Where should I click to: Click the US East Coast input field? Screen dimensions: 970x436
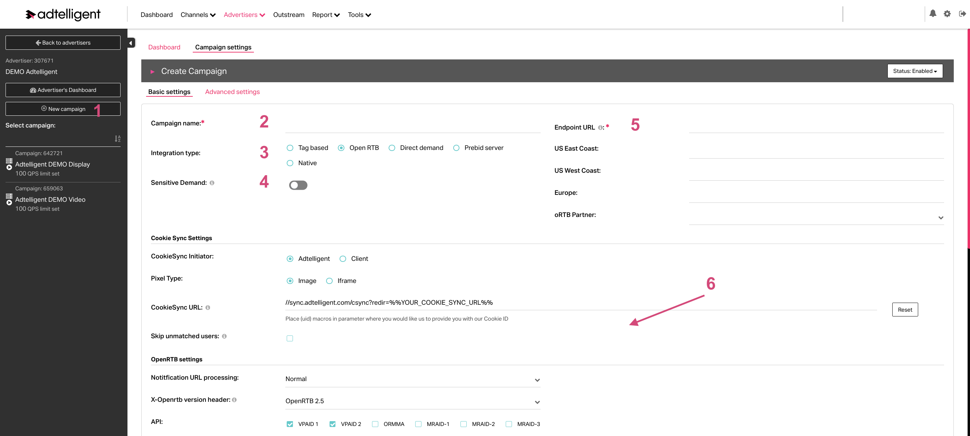(x=816, y=151)
